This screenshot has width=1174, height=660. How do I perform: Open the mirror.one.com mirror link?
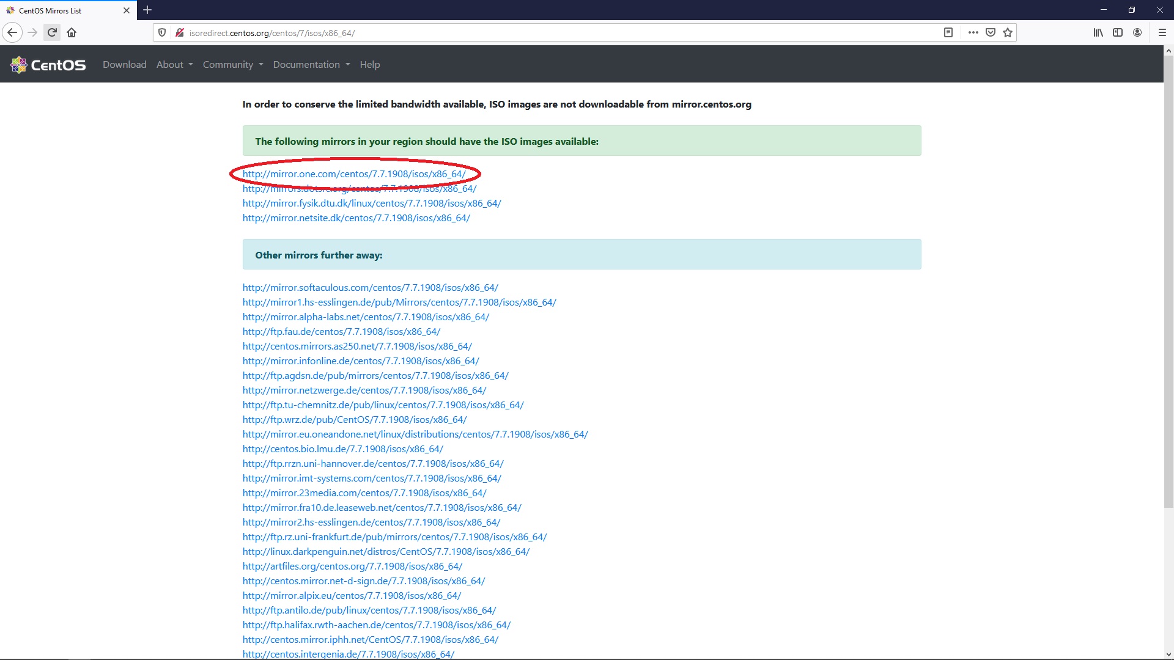(x=354, y=174)
